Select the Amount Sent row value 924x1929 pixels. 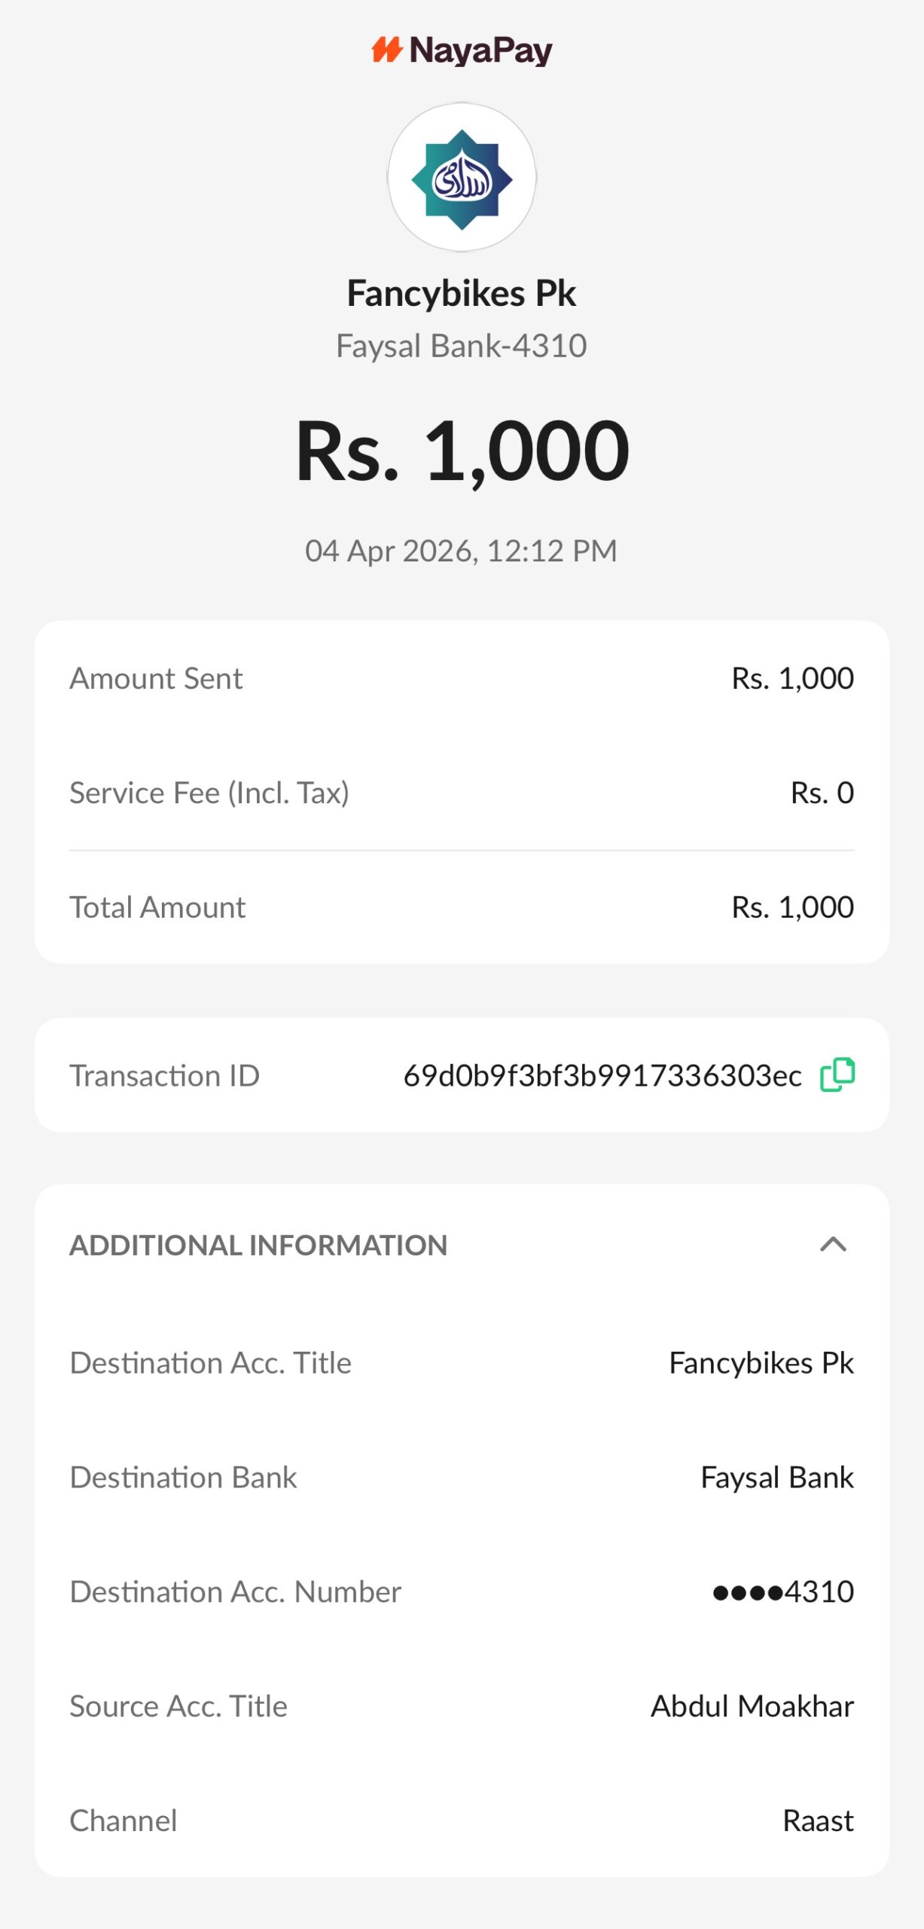click(792, 678)
